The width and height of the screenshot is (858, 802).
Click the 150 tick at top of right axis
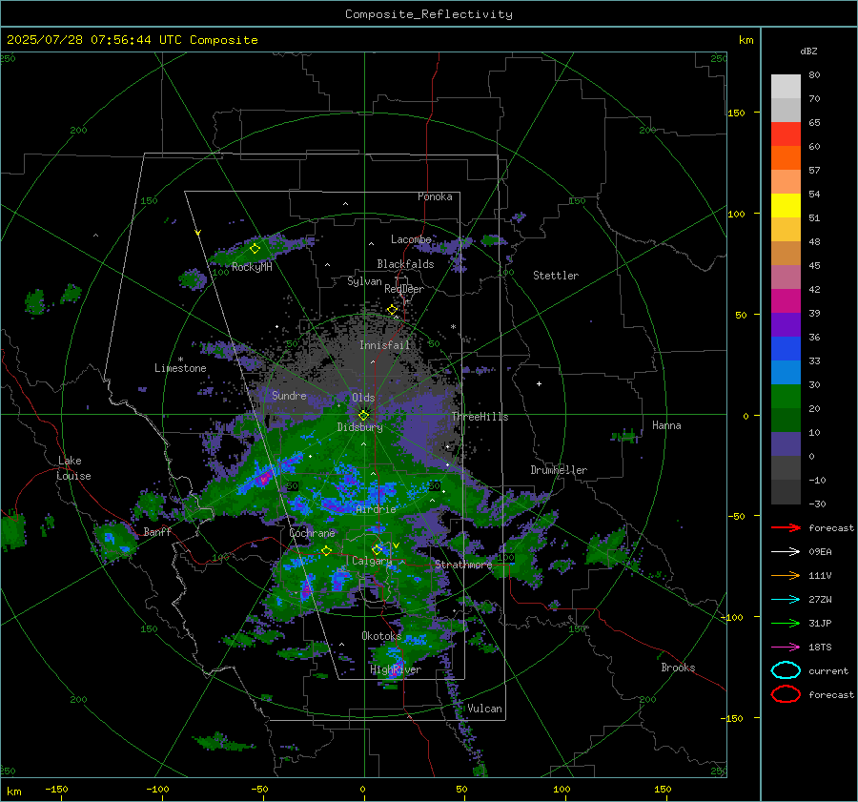click(737, 113)
